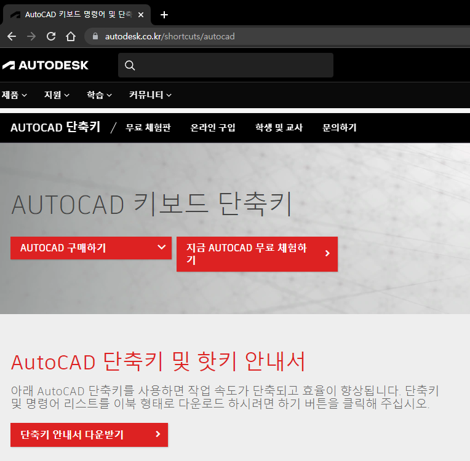Focus the Autodesk site search field
This screenshot has width=470, height=461.
225,65
